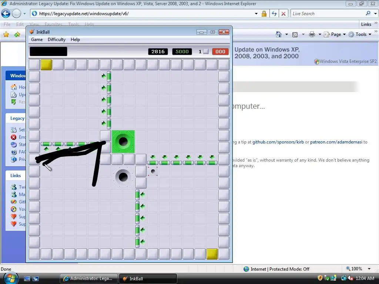
Task: Open the Tools dropdown in the command bar
Action: click(360, 34)
